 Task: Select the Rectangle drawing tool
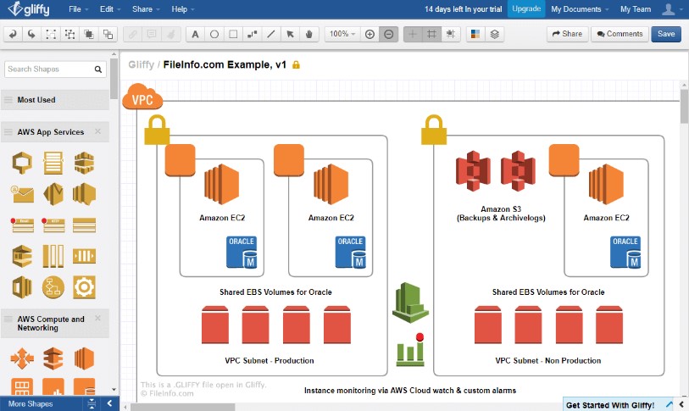click(233, 34)
